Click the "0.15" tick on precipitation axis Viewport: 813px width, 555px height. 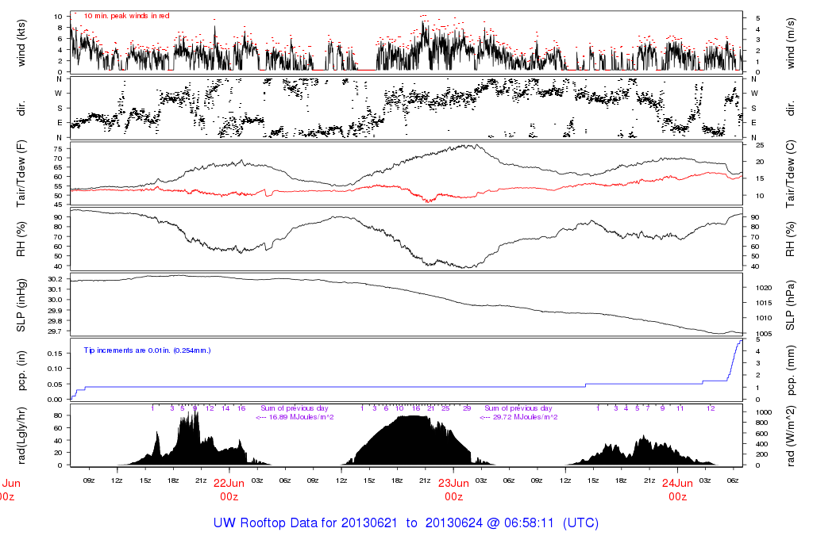point(56,354)
